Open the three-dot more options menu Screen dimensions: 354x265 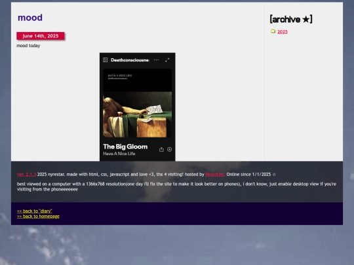pyautogui.click(x=156, y=60)
